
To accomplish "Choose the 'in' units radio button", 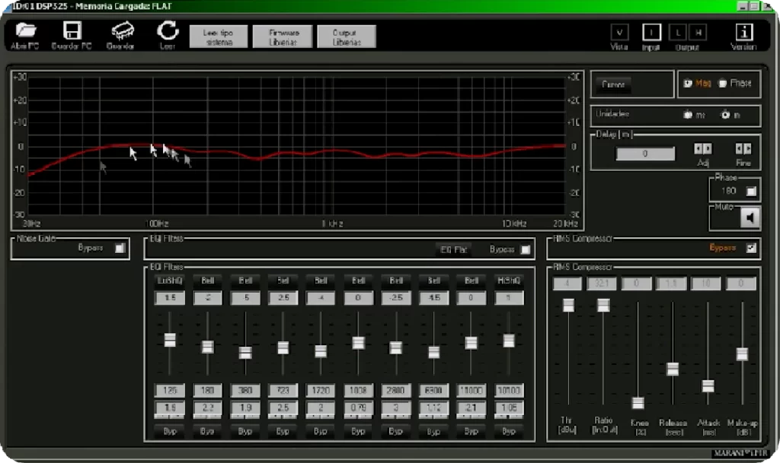I will pyautogui.click(x=725, y=116).
